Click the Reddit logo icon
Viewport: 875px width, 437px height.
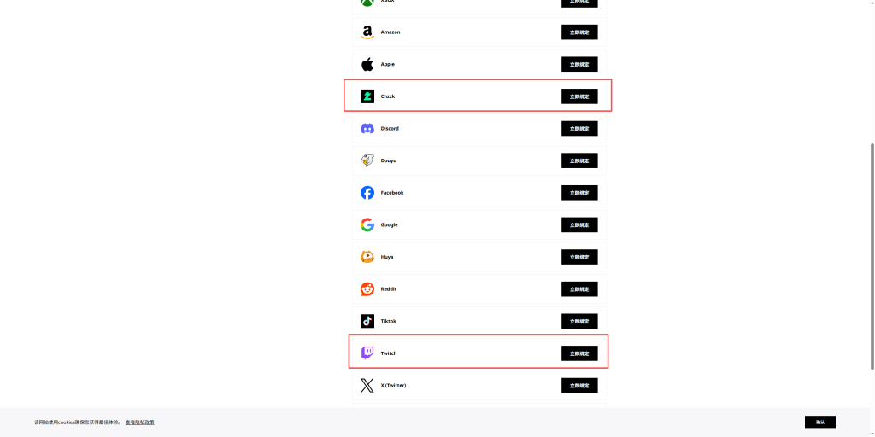coord(367,289)
